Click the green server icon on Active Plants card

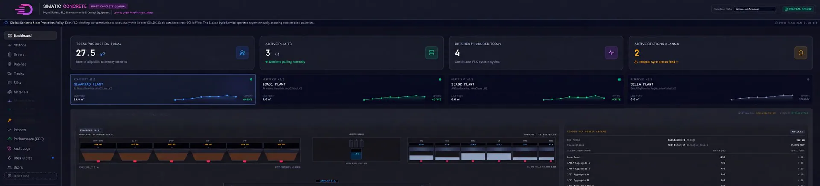click(432, 53)
